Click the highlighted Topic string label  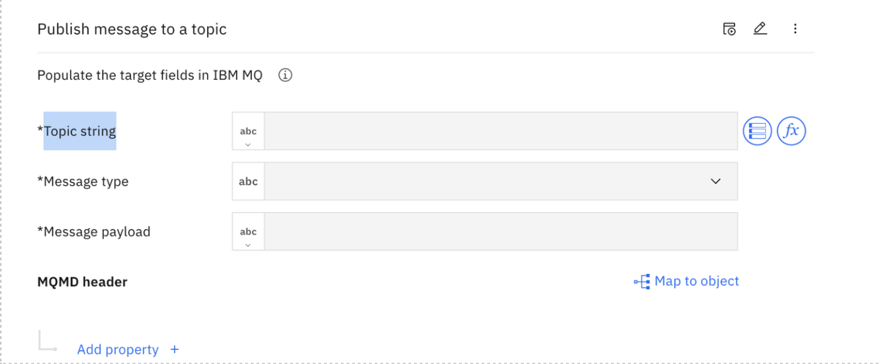(80, 131)
